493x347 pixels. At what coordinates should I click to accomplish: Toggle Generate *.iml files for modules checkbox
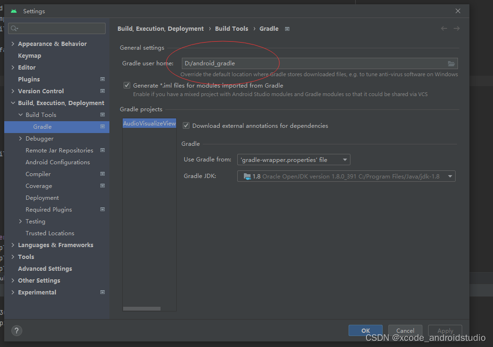pos(127,85)
